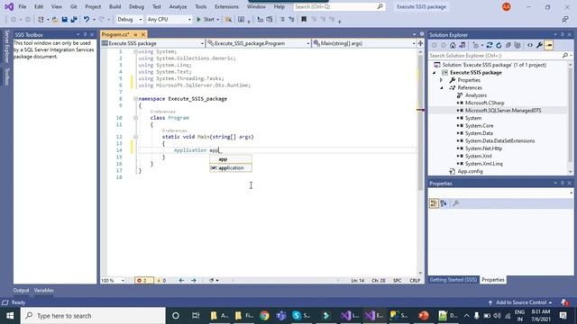577x324 pixels.
Task: Click the Open File folder icon
Action: click(x=55, y=20)
